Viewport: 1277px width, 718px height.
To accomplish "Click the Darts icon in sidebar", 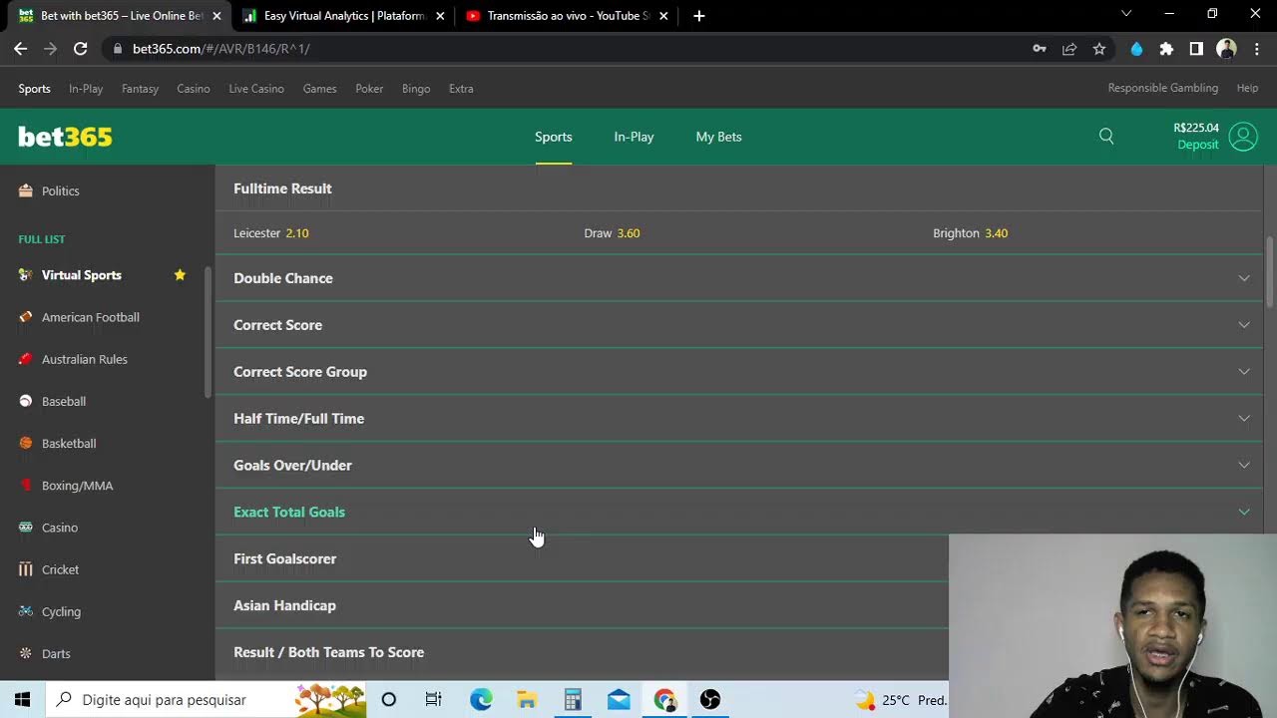I will click(x=26, y=654).
